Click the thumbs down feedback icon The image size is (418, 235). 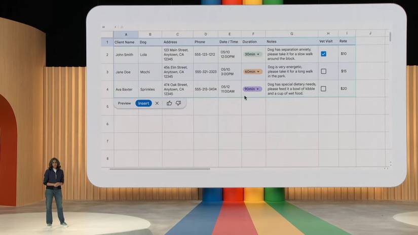[x=178, y=103]
